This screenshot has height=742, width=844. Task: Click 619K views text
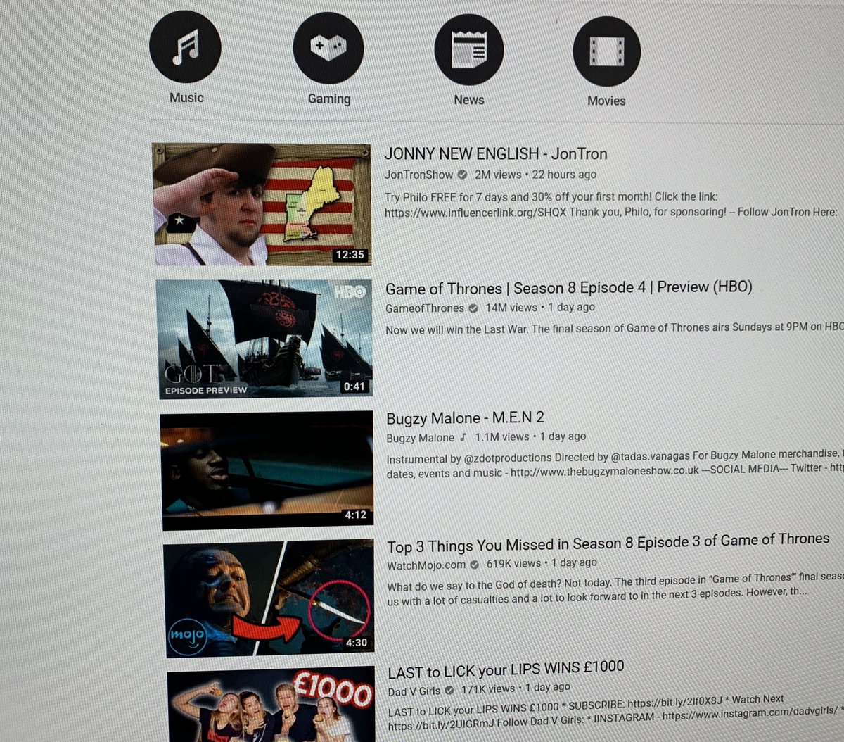point(513,564)
